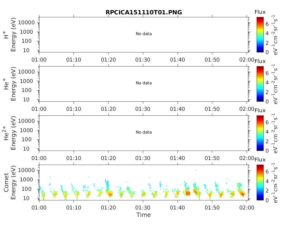Click the "Time" x-axis label at bottom
The image size is (301, 225).
[143, 215]
